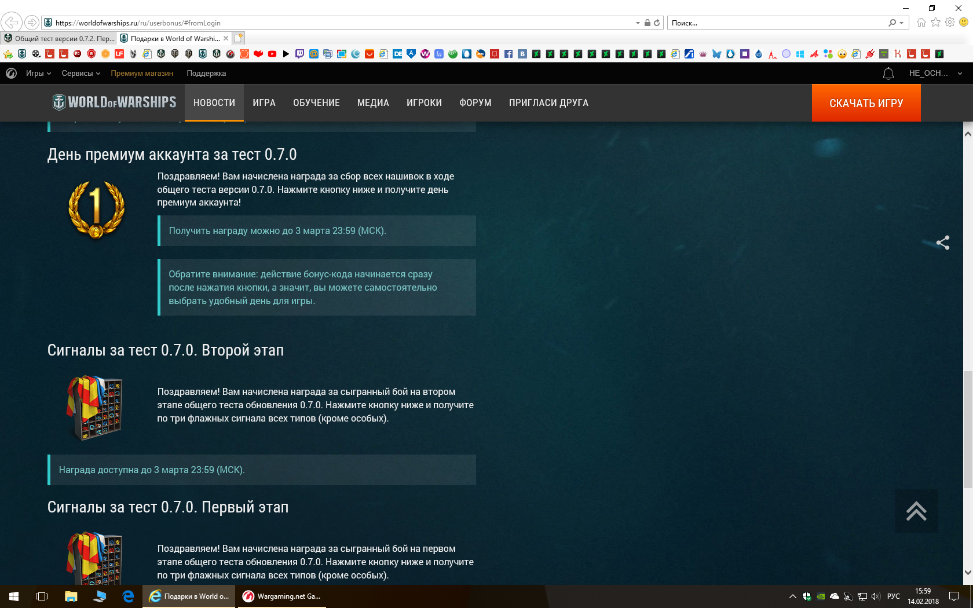The height and width of the screenshot is (608, 973).
Task: Open Windows Task View icon
Action: click(x=42, y=596)
